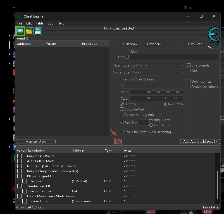Click the Start address field
This screenshot has height=214, width=224.
click(x=156, y=92)
